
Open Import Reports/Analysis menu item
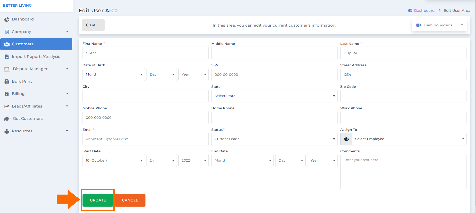coord(36,57)
